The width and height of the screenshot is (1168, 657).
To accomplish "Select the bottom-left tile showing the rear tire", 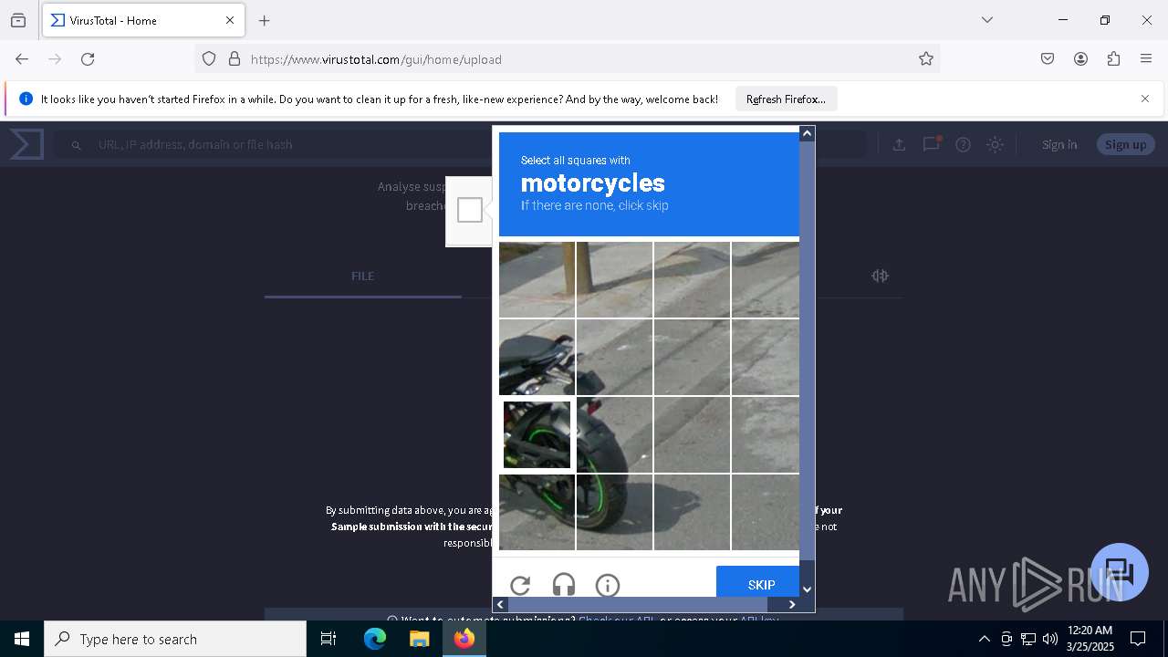I will tap(537, 512).
